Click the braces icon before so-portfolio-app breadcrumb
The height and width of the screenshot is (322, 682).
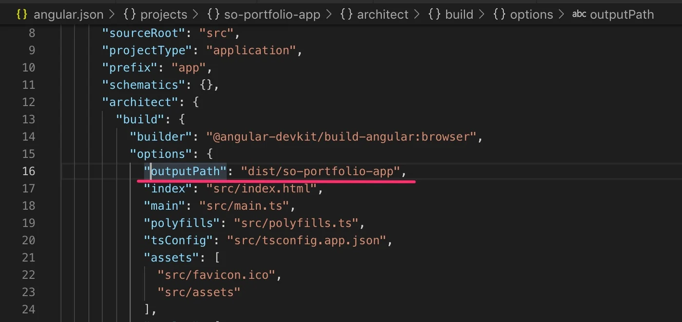pyautogui.click(x=213, y=15)
